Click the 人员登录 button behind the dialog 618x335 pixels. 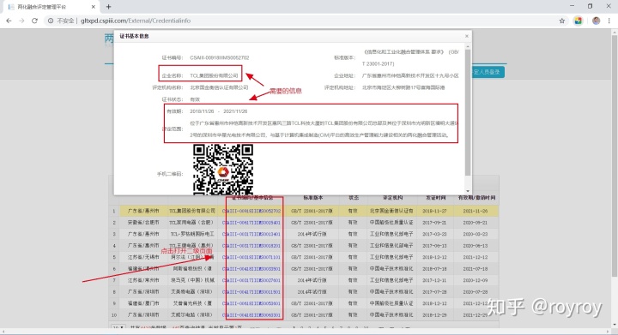[x=488, y=72]
